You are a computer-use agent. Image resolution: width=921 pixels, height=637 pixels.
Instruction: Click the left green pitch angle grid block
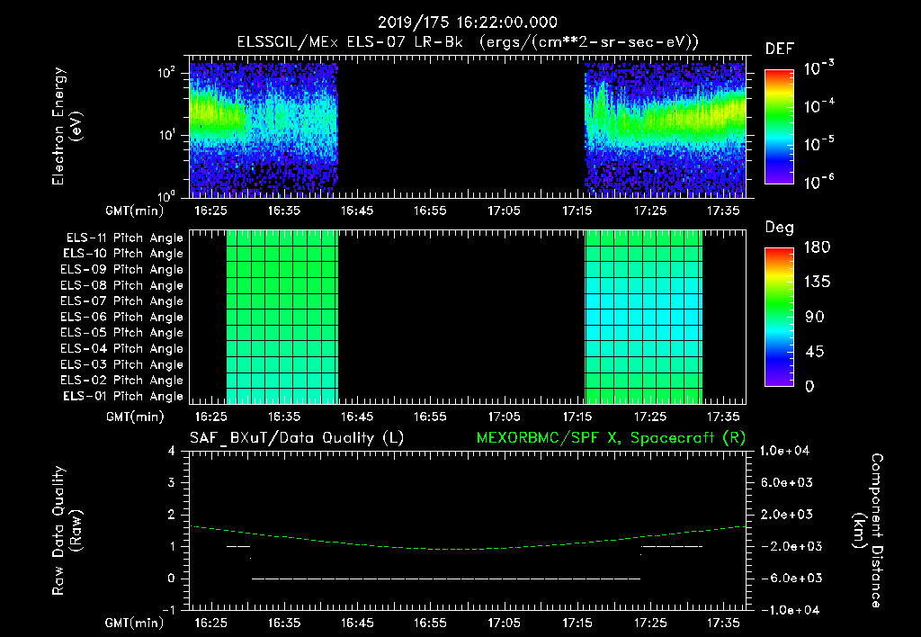(282, 317)
